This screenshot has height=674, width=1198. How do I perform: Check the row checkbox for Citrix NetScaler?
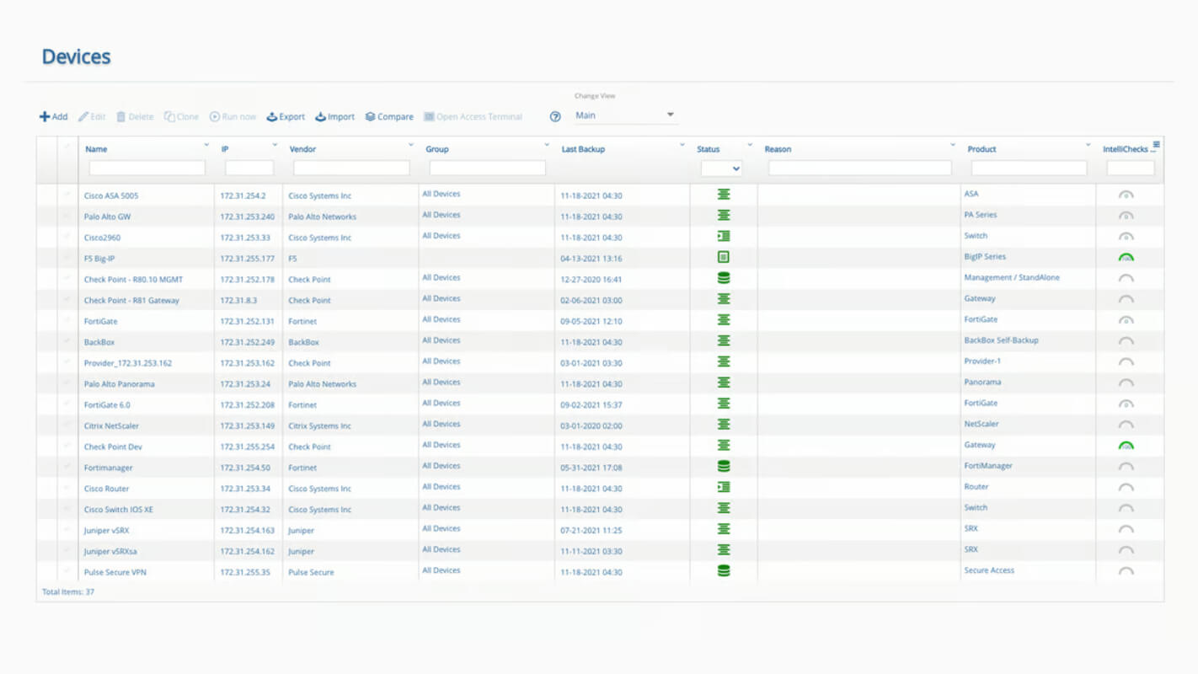(67, 425)
